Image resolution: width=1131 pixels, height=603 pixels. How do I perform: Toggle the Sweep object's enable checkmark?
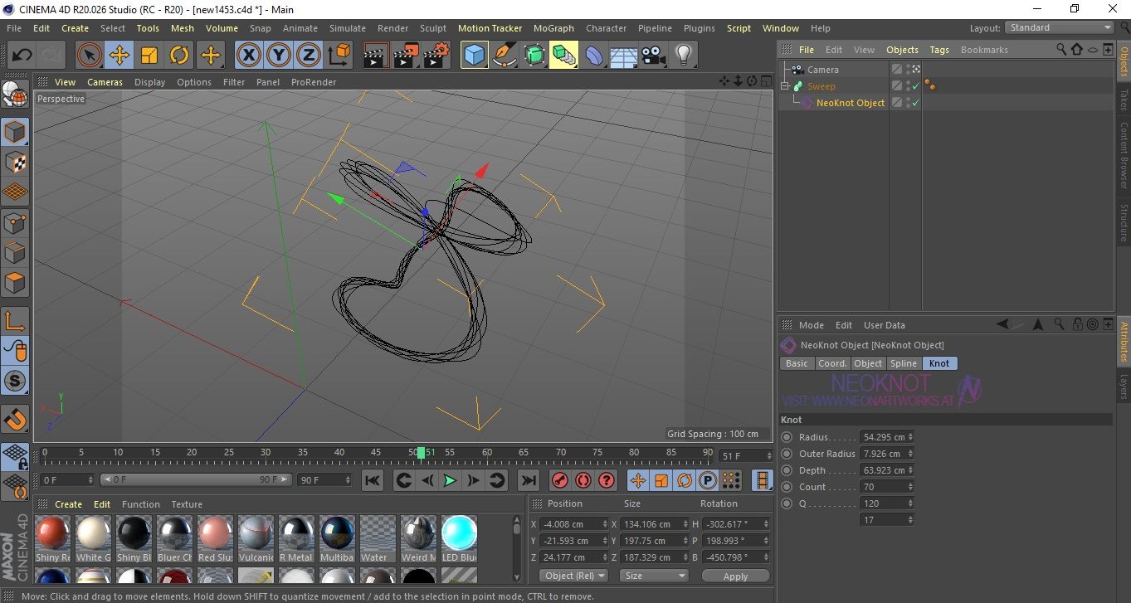[x=915, y=86]
